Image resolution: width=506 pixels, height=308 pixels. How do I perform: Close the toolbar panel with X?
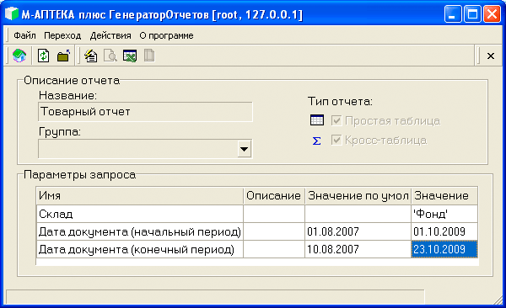point(491,56)
